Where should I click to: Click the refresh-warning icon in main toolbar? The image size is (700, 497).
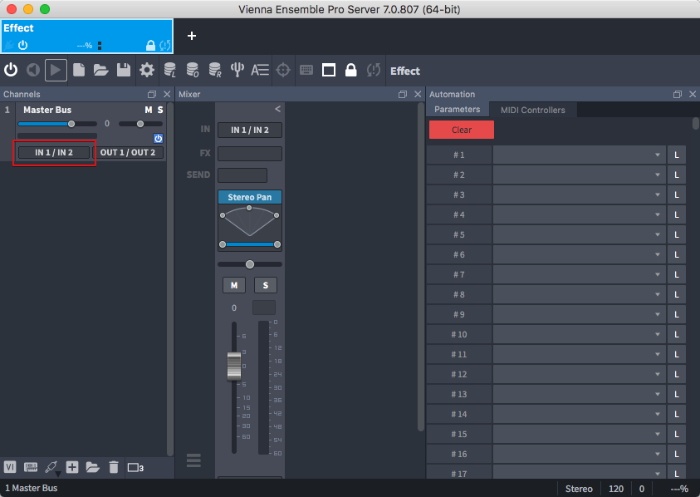pos(374,70)
